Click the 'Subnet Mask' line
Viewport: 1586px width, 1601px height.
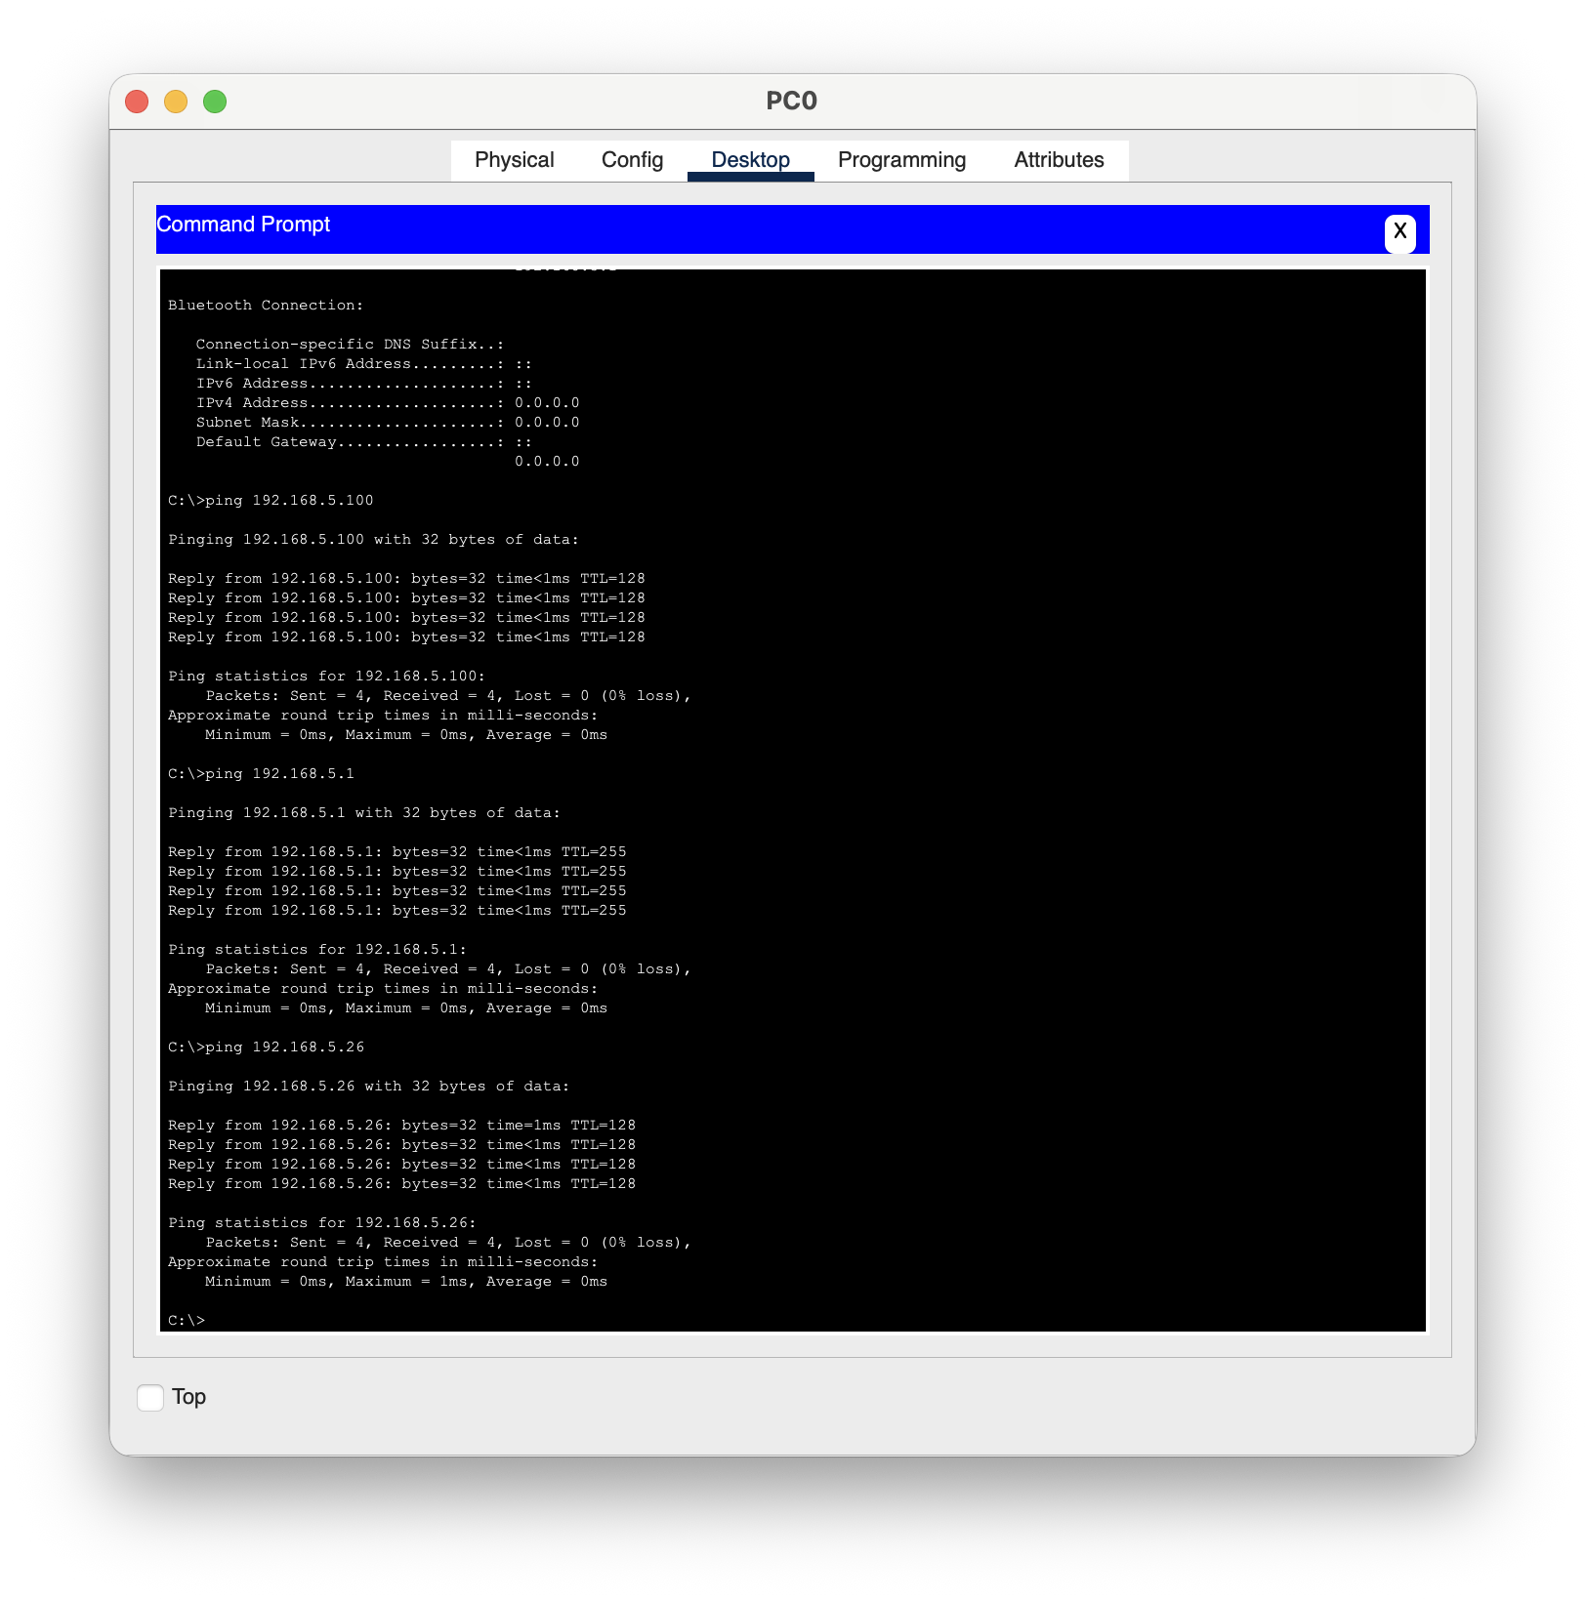click(x=388, y=422)
